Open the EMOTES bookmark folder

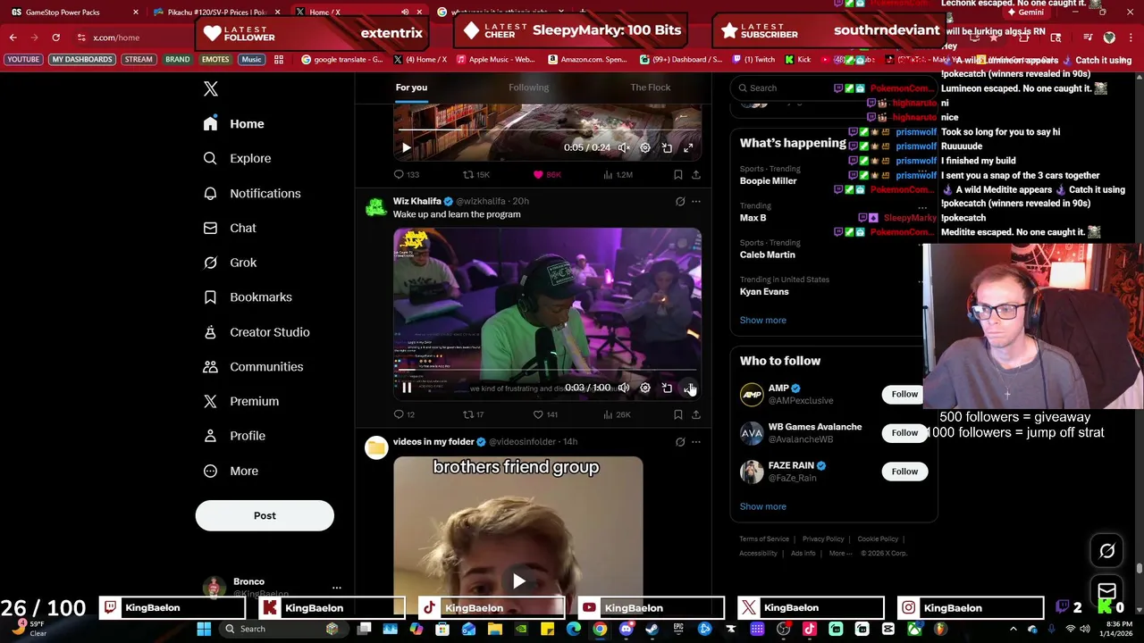click(215, 60)
